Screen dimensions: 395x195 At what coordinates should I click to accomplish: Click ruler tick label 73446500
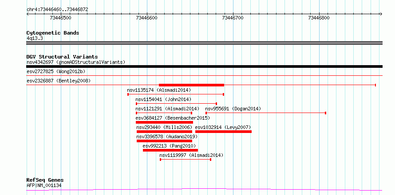(61, 18)
